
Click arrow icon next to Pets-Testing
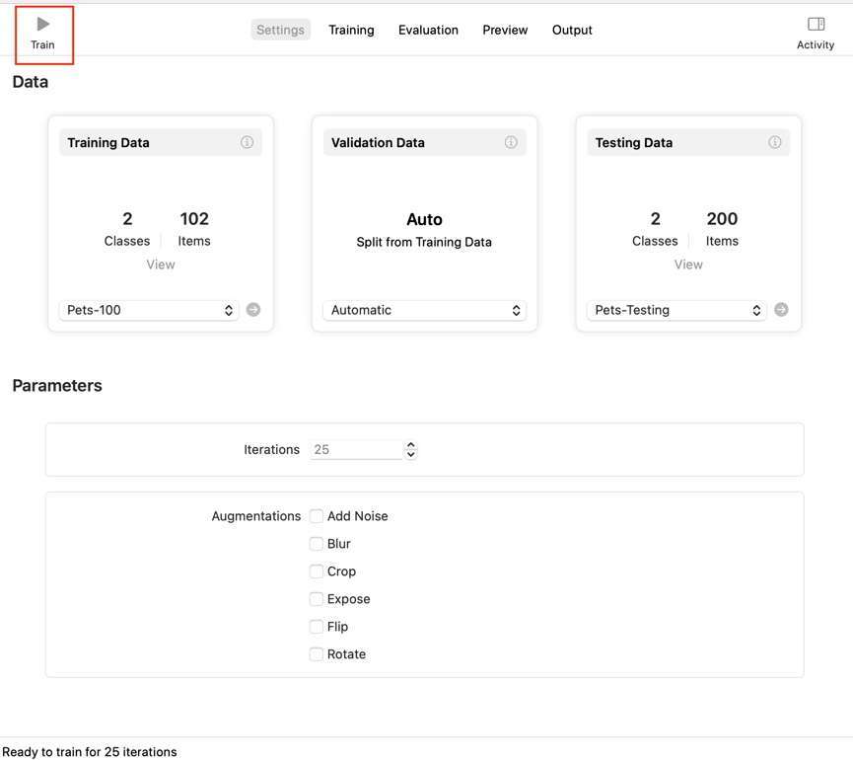click(781, 310)
